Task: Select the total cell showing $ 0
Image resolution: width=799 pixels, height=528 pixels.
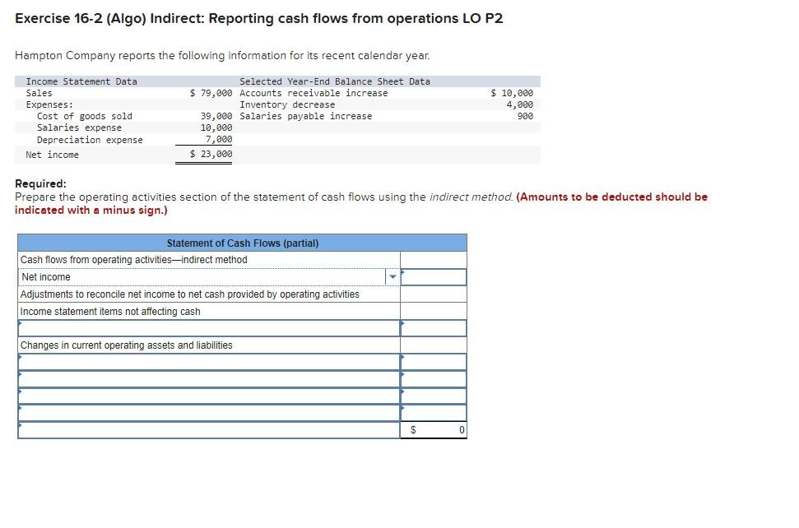Action: (434, 430)
